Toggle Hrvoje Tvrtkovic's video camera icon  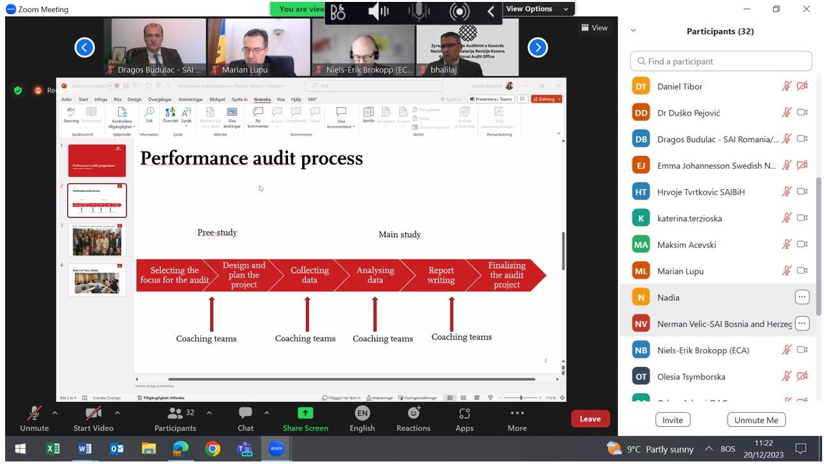[x=802, y=192]
